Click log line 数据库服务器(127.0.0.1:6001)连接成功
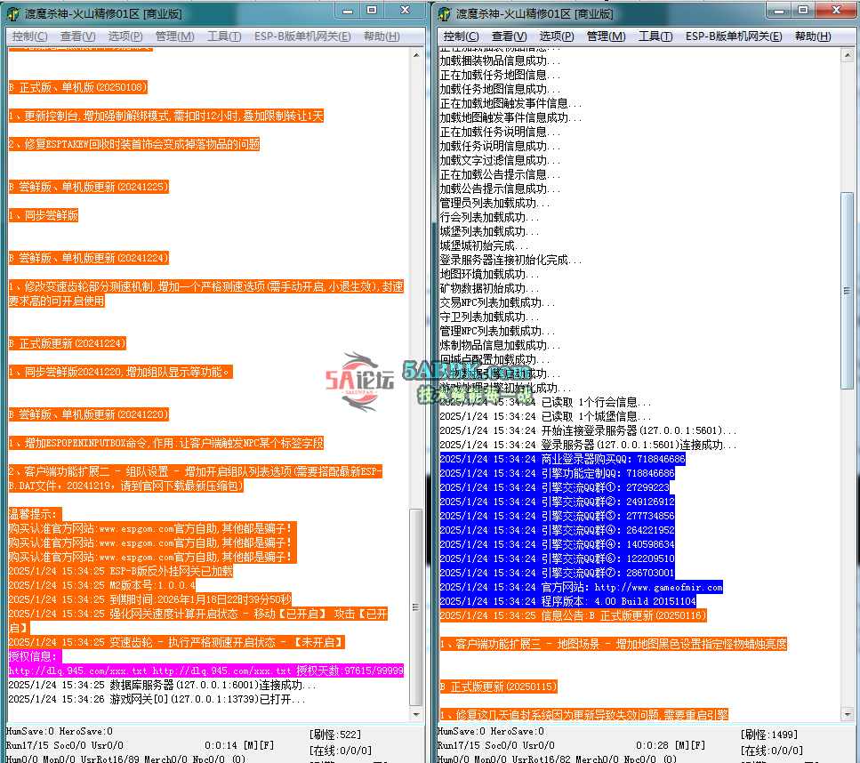Screen dimensions: 860x763 click(x=162, y=685)
